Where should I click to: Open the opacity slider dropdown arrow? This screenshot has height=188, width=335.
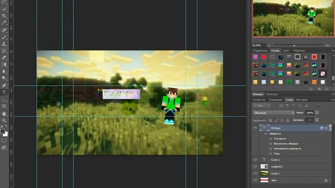point(317,113)
